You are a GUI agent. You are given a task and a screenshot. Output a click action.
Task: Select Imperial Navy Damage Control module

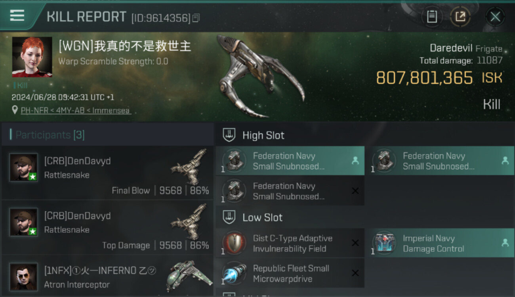pos(440,243)
